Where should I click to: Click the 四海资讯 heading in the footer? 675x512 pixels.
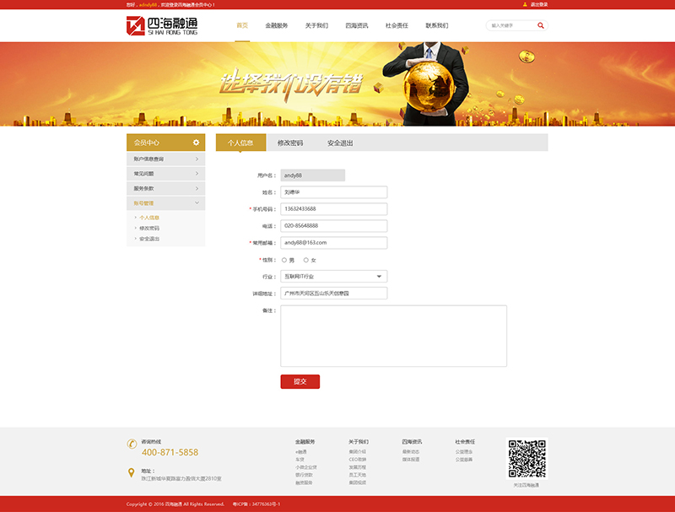[x=412, y=442]
